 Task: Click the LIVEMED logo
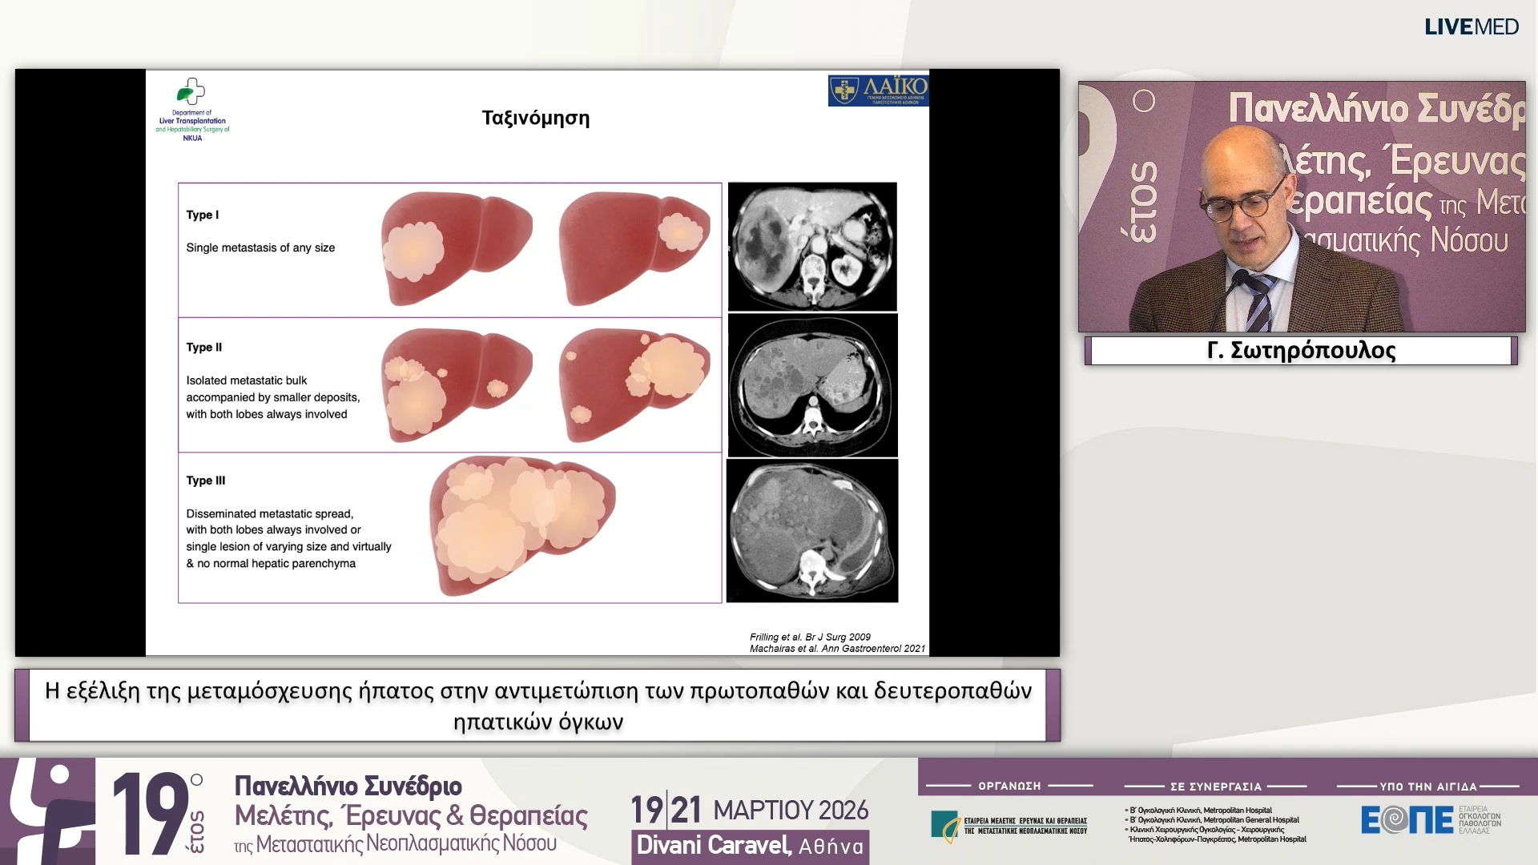(1471, 26)
